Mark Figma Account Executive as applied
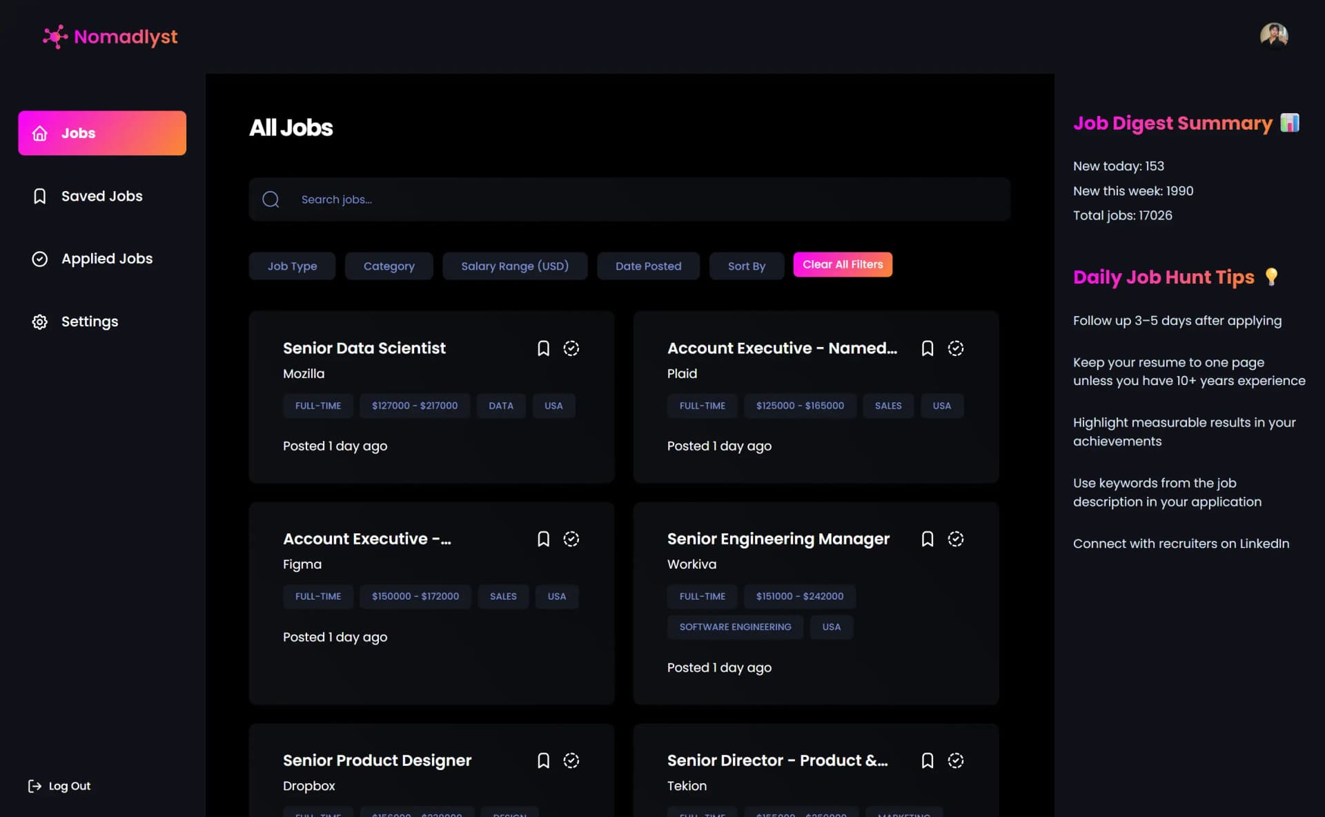1325x817 pixels. (571, 539)
